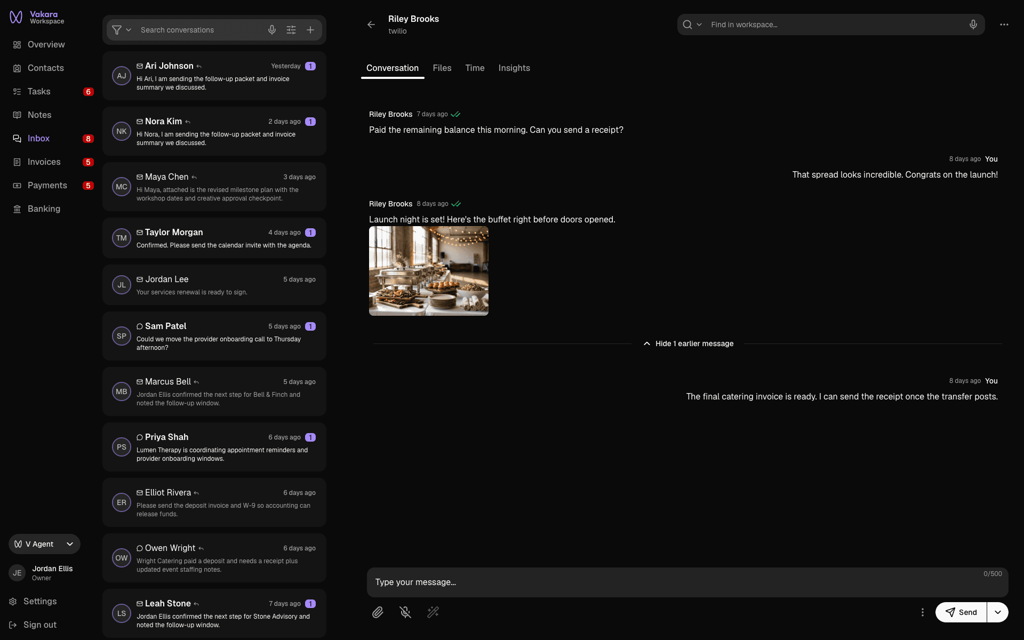Open the buffet photo thumbnail
Image resolution: width=1024 pixels, height=640 pixels.
click(429, 271)
